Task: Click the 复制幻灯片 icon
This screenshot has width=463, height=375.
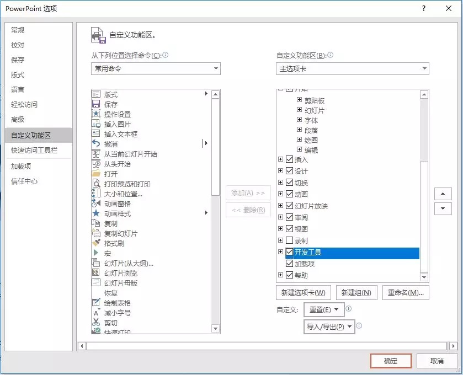Action: [x=96, y=233]
